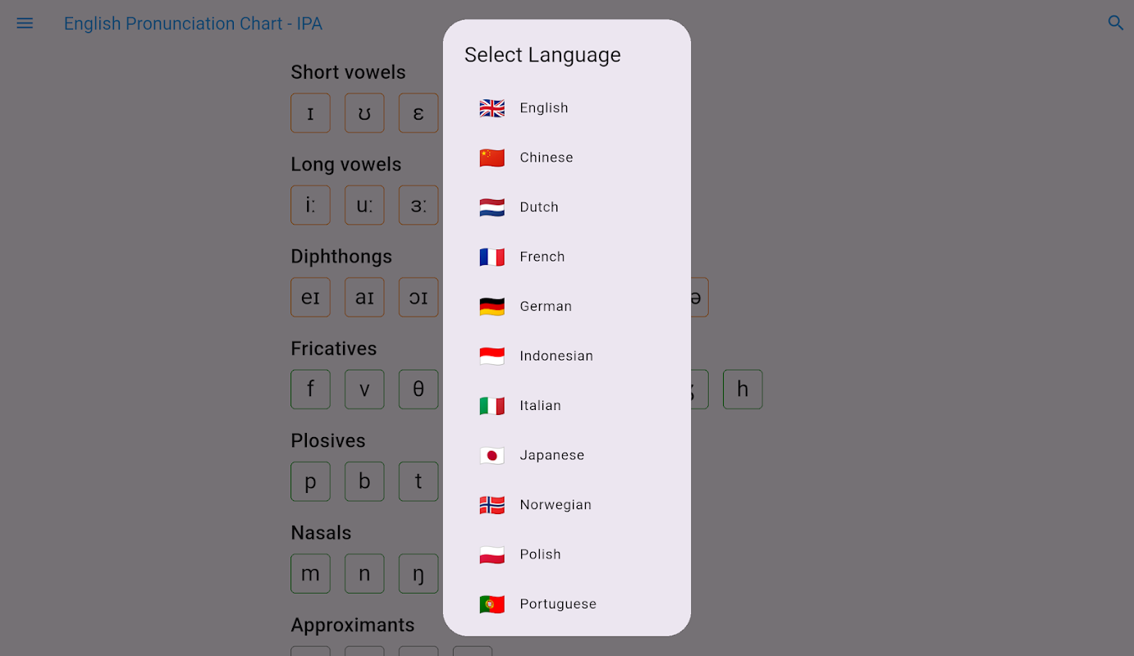
Task: Select the Italy flag icon
Action: [492, 406]
